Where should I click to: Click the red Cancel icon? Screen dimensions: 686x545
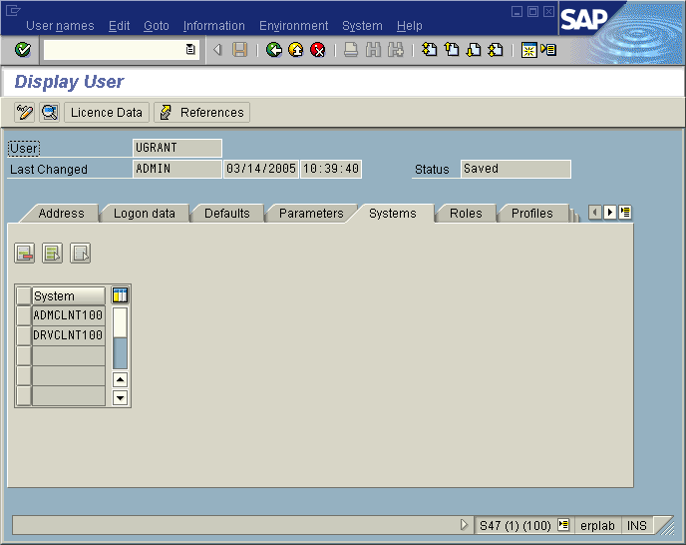[318, 50]
